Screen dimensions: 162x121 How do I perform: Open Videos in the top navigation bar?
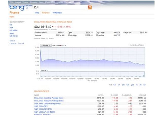coord(25,2)
